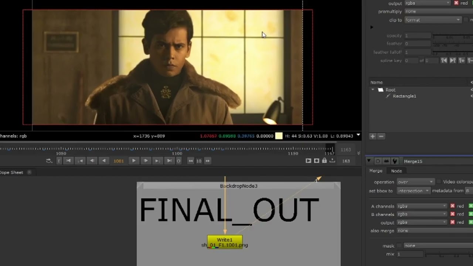
Task: Toggle checkbox next to clip to
Action: pyautogui.click(x=466, y=20)
